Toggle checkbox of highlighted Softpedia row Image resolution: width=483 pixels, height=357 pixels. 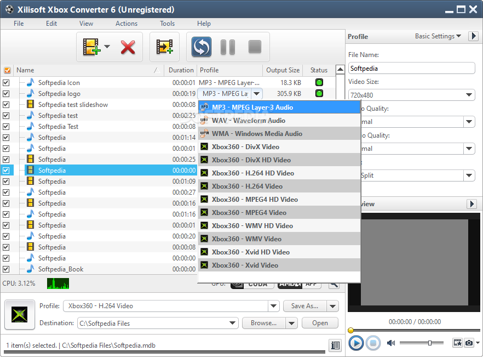tap(6, 171)
